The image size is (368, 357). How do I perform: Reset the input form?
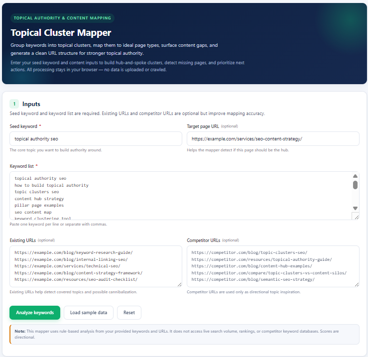(129, 312)
